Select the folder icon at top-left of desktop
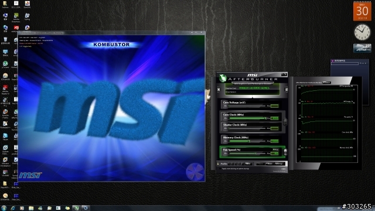This screenshot has height=211, width=375. click(x=5, y=5)
